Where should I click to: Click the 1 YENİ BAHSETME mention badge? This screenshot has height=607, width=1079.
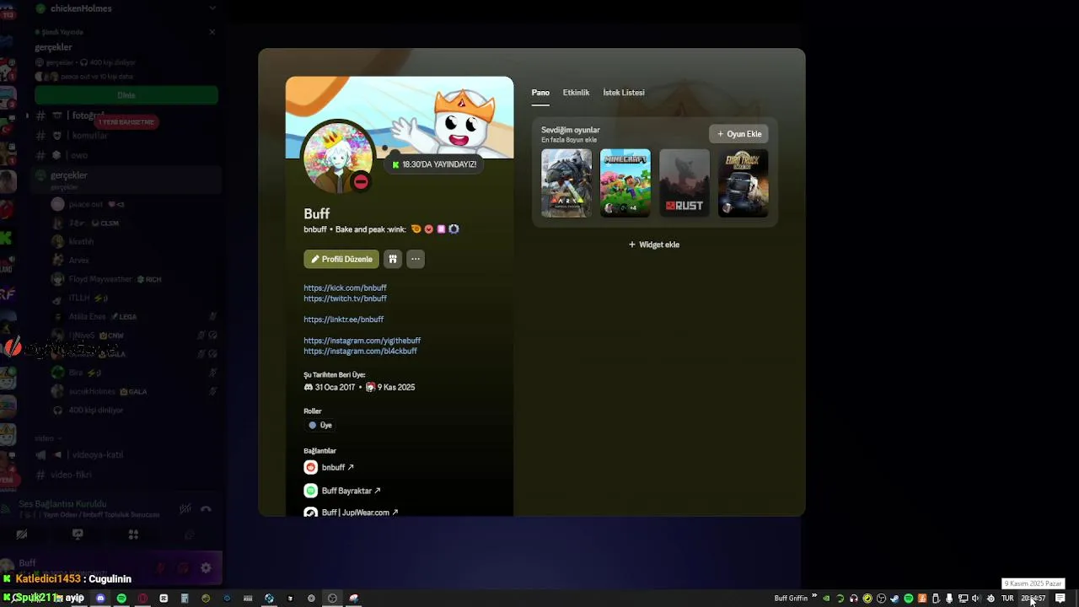click(x=127, y=122)
